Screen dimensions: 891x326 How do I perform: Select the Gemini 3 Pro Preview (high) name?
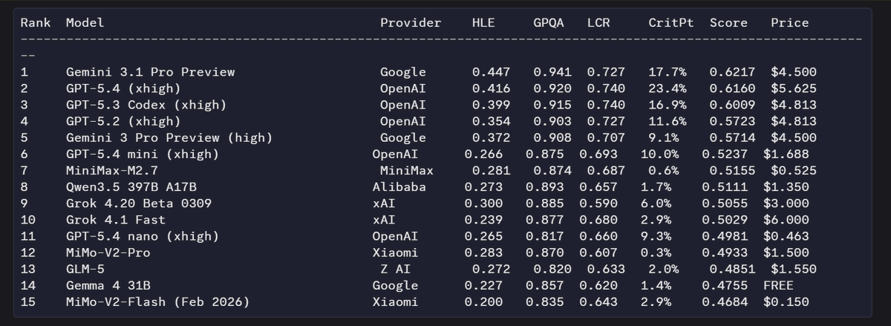(169, 137)
